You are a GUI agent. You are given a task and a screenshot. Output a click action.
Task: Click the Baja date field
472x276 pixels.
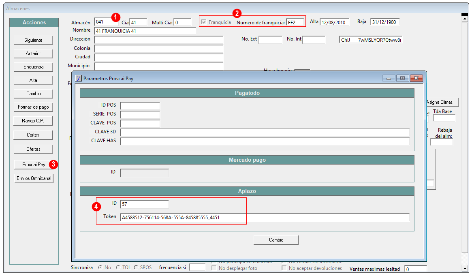(385, 21)
